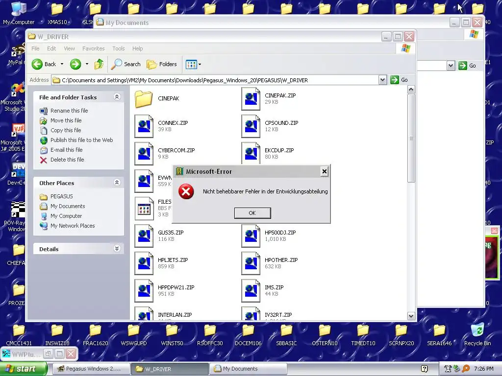Select the XMAS10 desktop folder
This screenshot has width=502, height=376.
tap(57, 13)
